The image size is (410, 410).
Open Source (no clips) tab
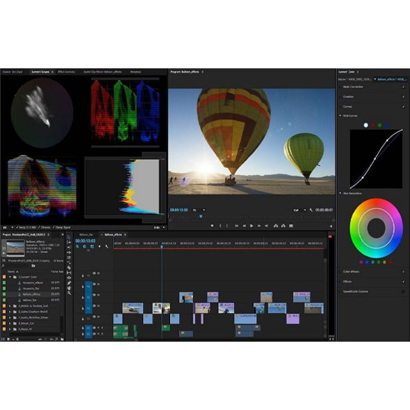(13, 72)
